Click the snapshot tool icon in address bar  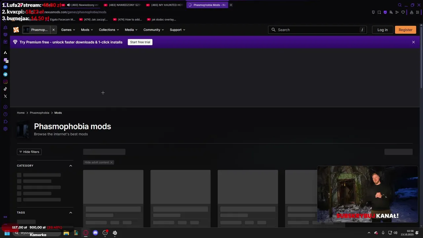[x=379, y=12]
